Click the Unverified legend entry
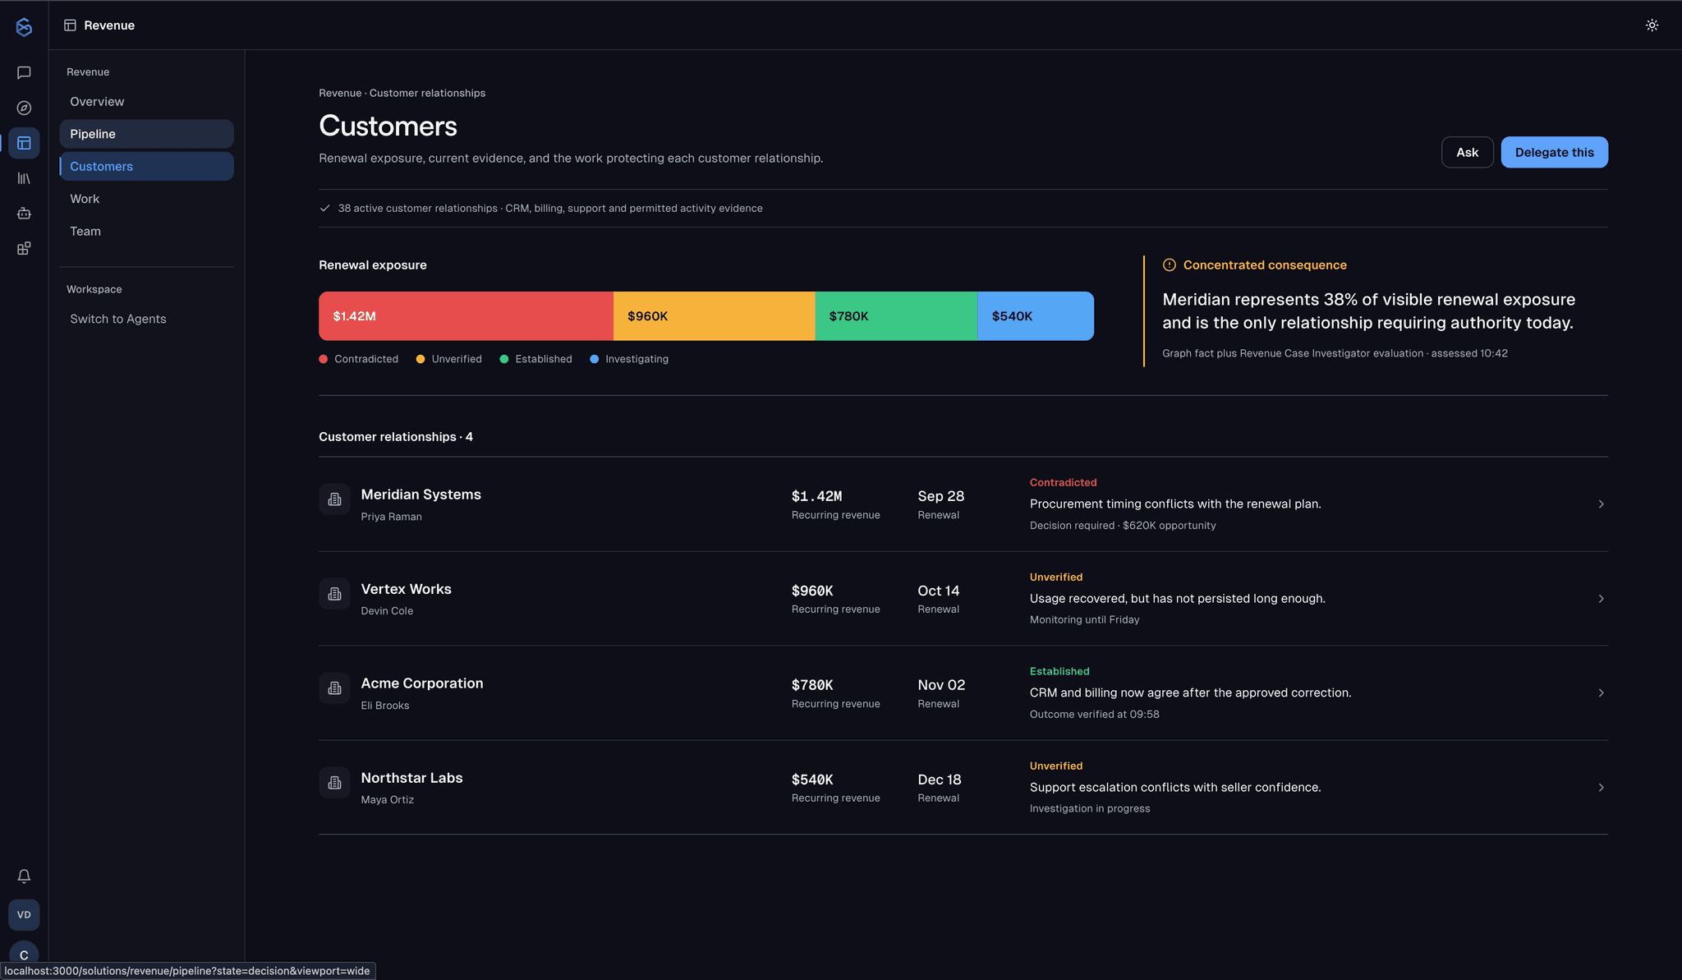Viewport: 1682px width, 980px height. pyautogui.click(x=448, y=360)
